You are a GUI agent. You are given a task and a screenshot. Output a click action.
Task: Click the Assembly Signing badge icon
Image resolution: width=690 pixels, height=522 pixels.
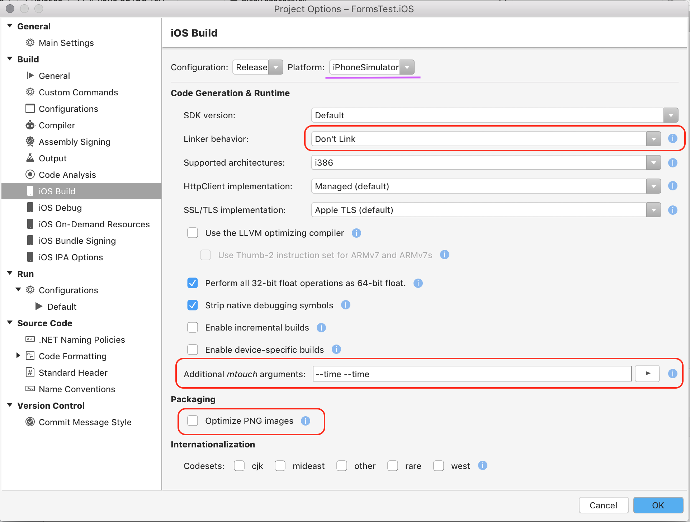[30, 142]
